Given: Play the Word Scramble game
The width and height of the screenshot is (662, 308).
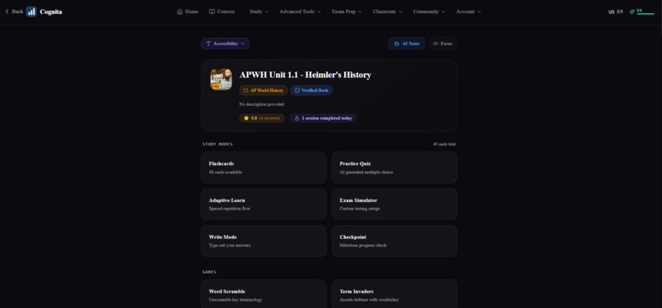Looking at the screenshot, I should coord(264,294).
